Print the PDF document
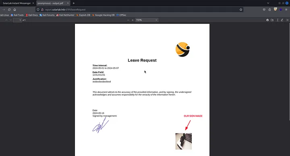The width and height of the screenshot is (290, 156). click(267, 20)
